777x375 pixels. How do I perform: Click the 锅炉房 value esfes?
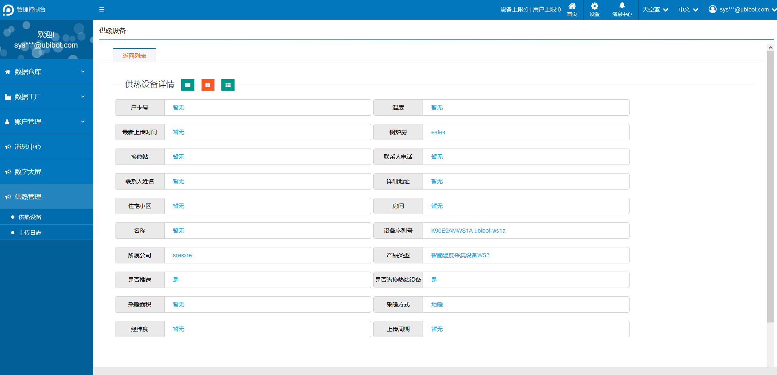(438, 132)
